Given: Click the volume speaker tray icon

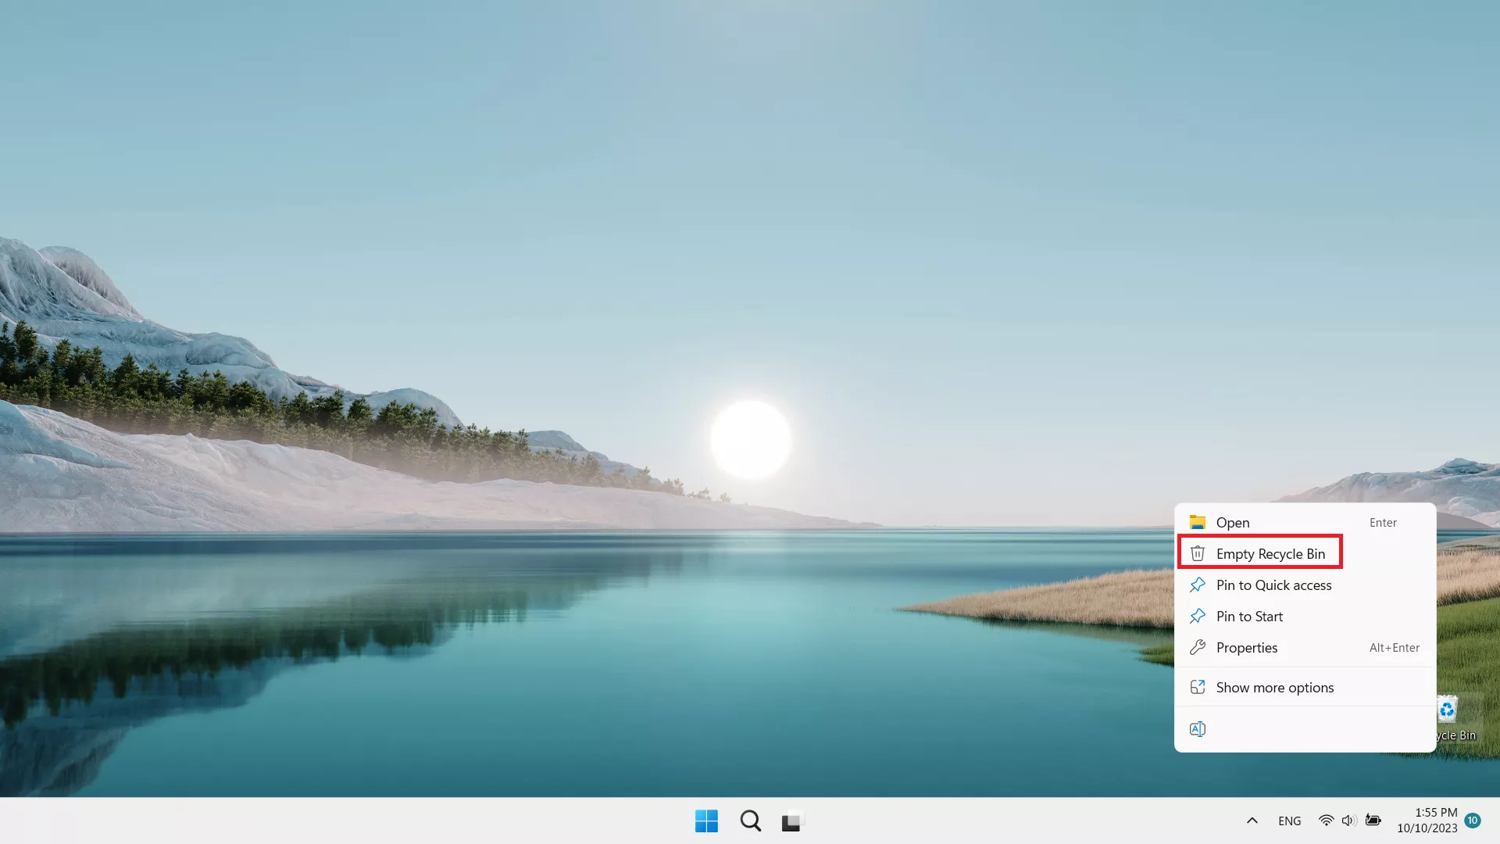Looking at the screenshot, I should [1348, 821].
